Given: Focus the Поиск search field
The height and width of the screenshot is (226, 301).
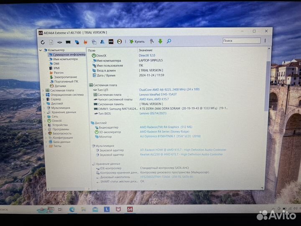Looking at the screenshot, I should 242,41.
